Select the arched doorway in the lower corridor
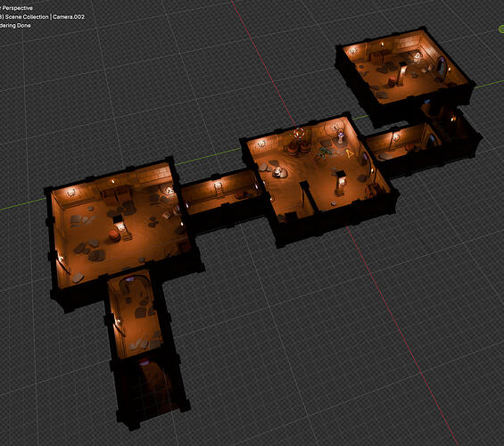The height and width of the screenshot is (446, 504). (x=135, y=284)
